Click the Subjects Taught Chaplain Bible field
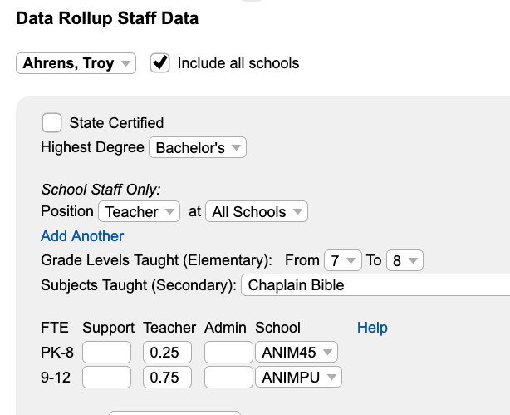Viewport: 510px width, 415px height. [x=375, y=285]
